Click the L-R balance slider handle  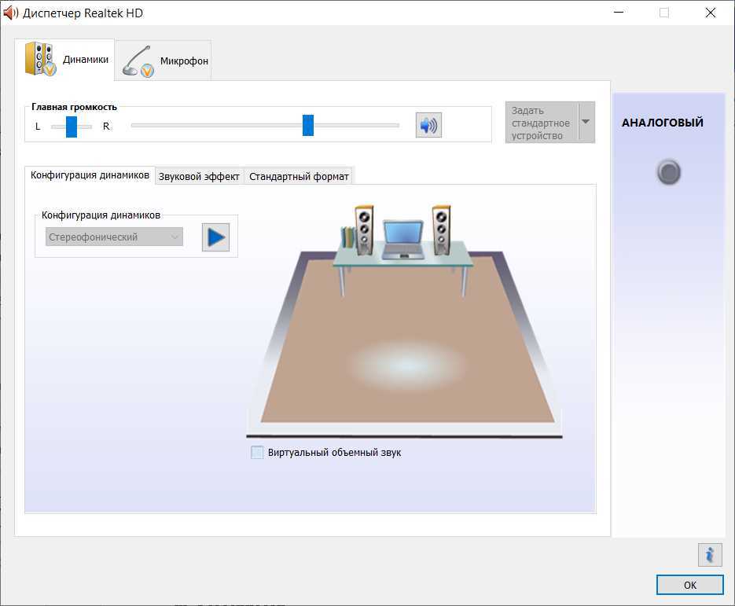(72, 127)
